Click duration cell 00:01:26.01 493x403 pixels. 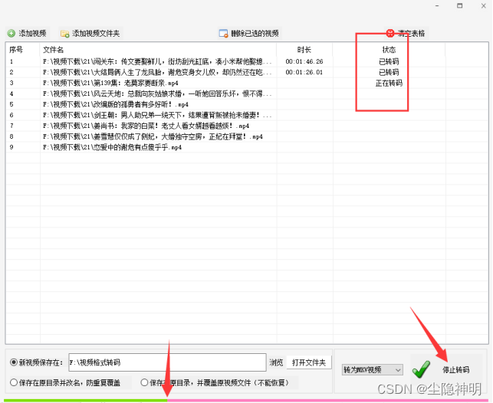coord(304,72)
